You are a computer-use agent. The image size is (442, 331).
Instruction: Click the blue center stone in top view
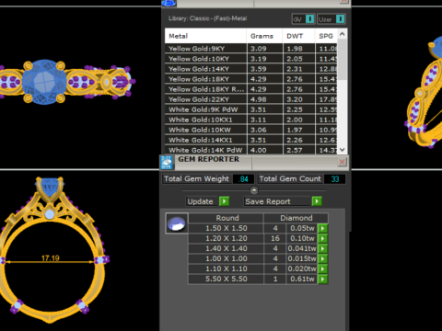(44, 82)
